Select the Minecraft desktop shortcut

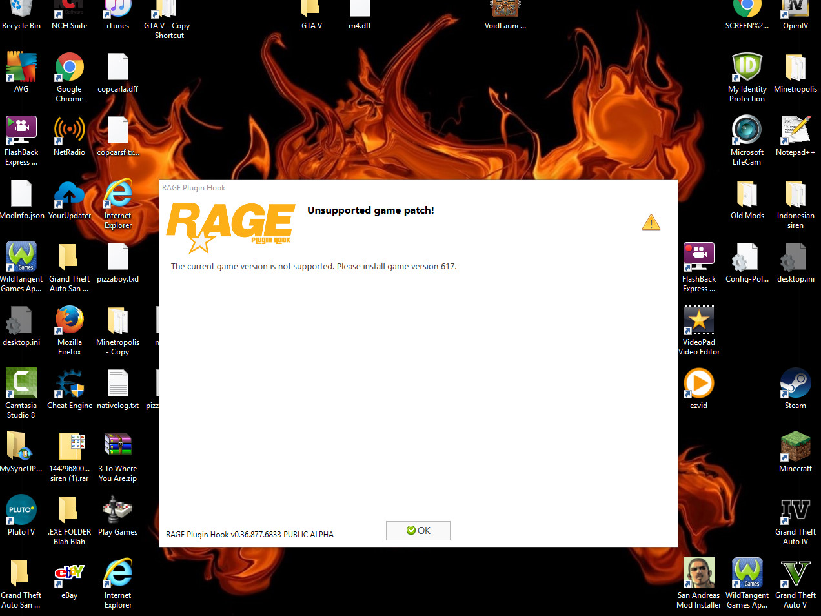(x=795, y=452)
